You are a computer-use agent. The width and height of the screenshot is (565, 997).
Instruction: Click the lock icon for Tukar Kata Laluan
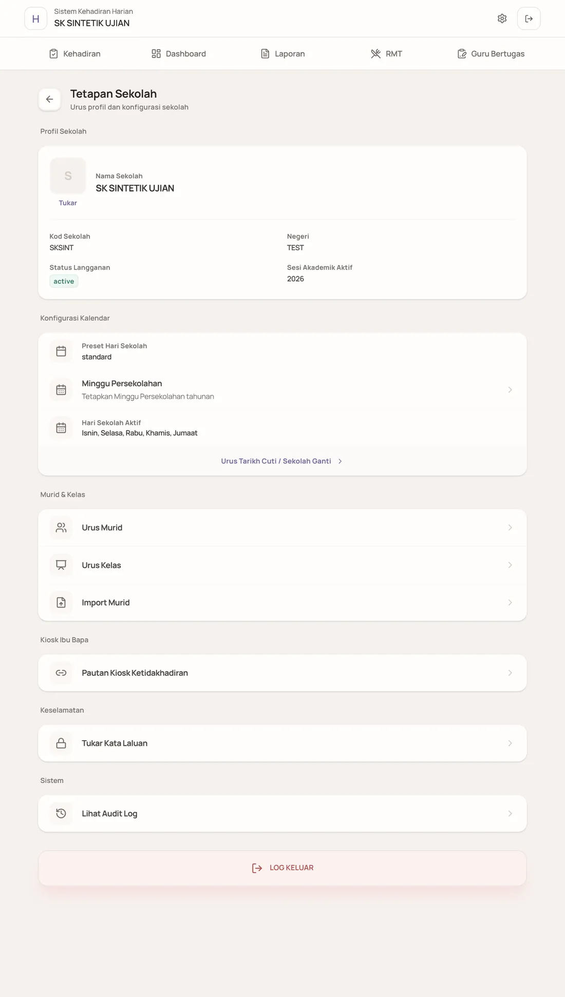pos(61,743)
